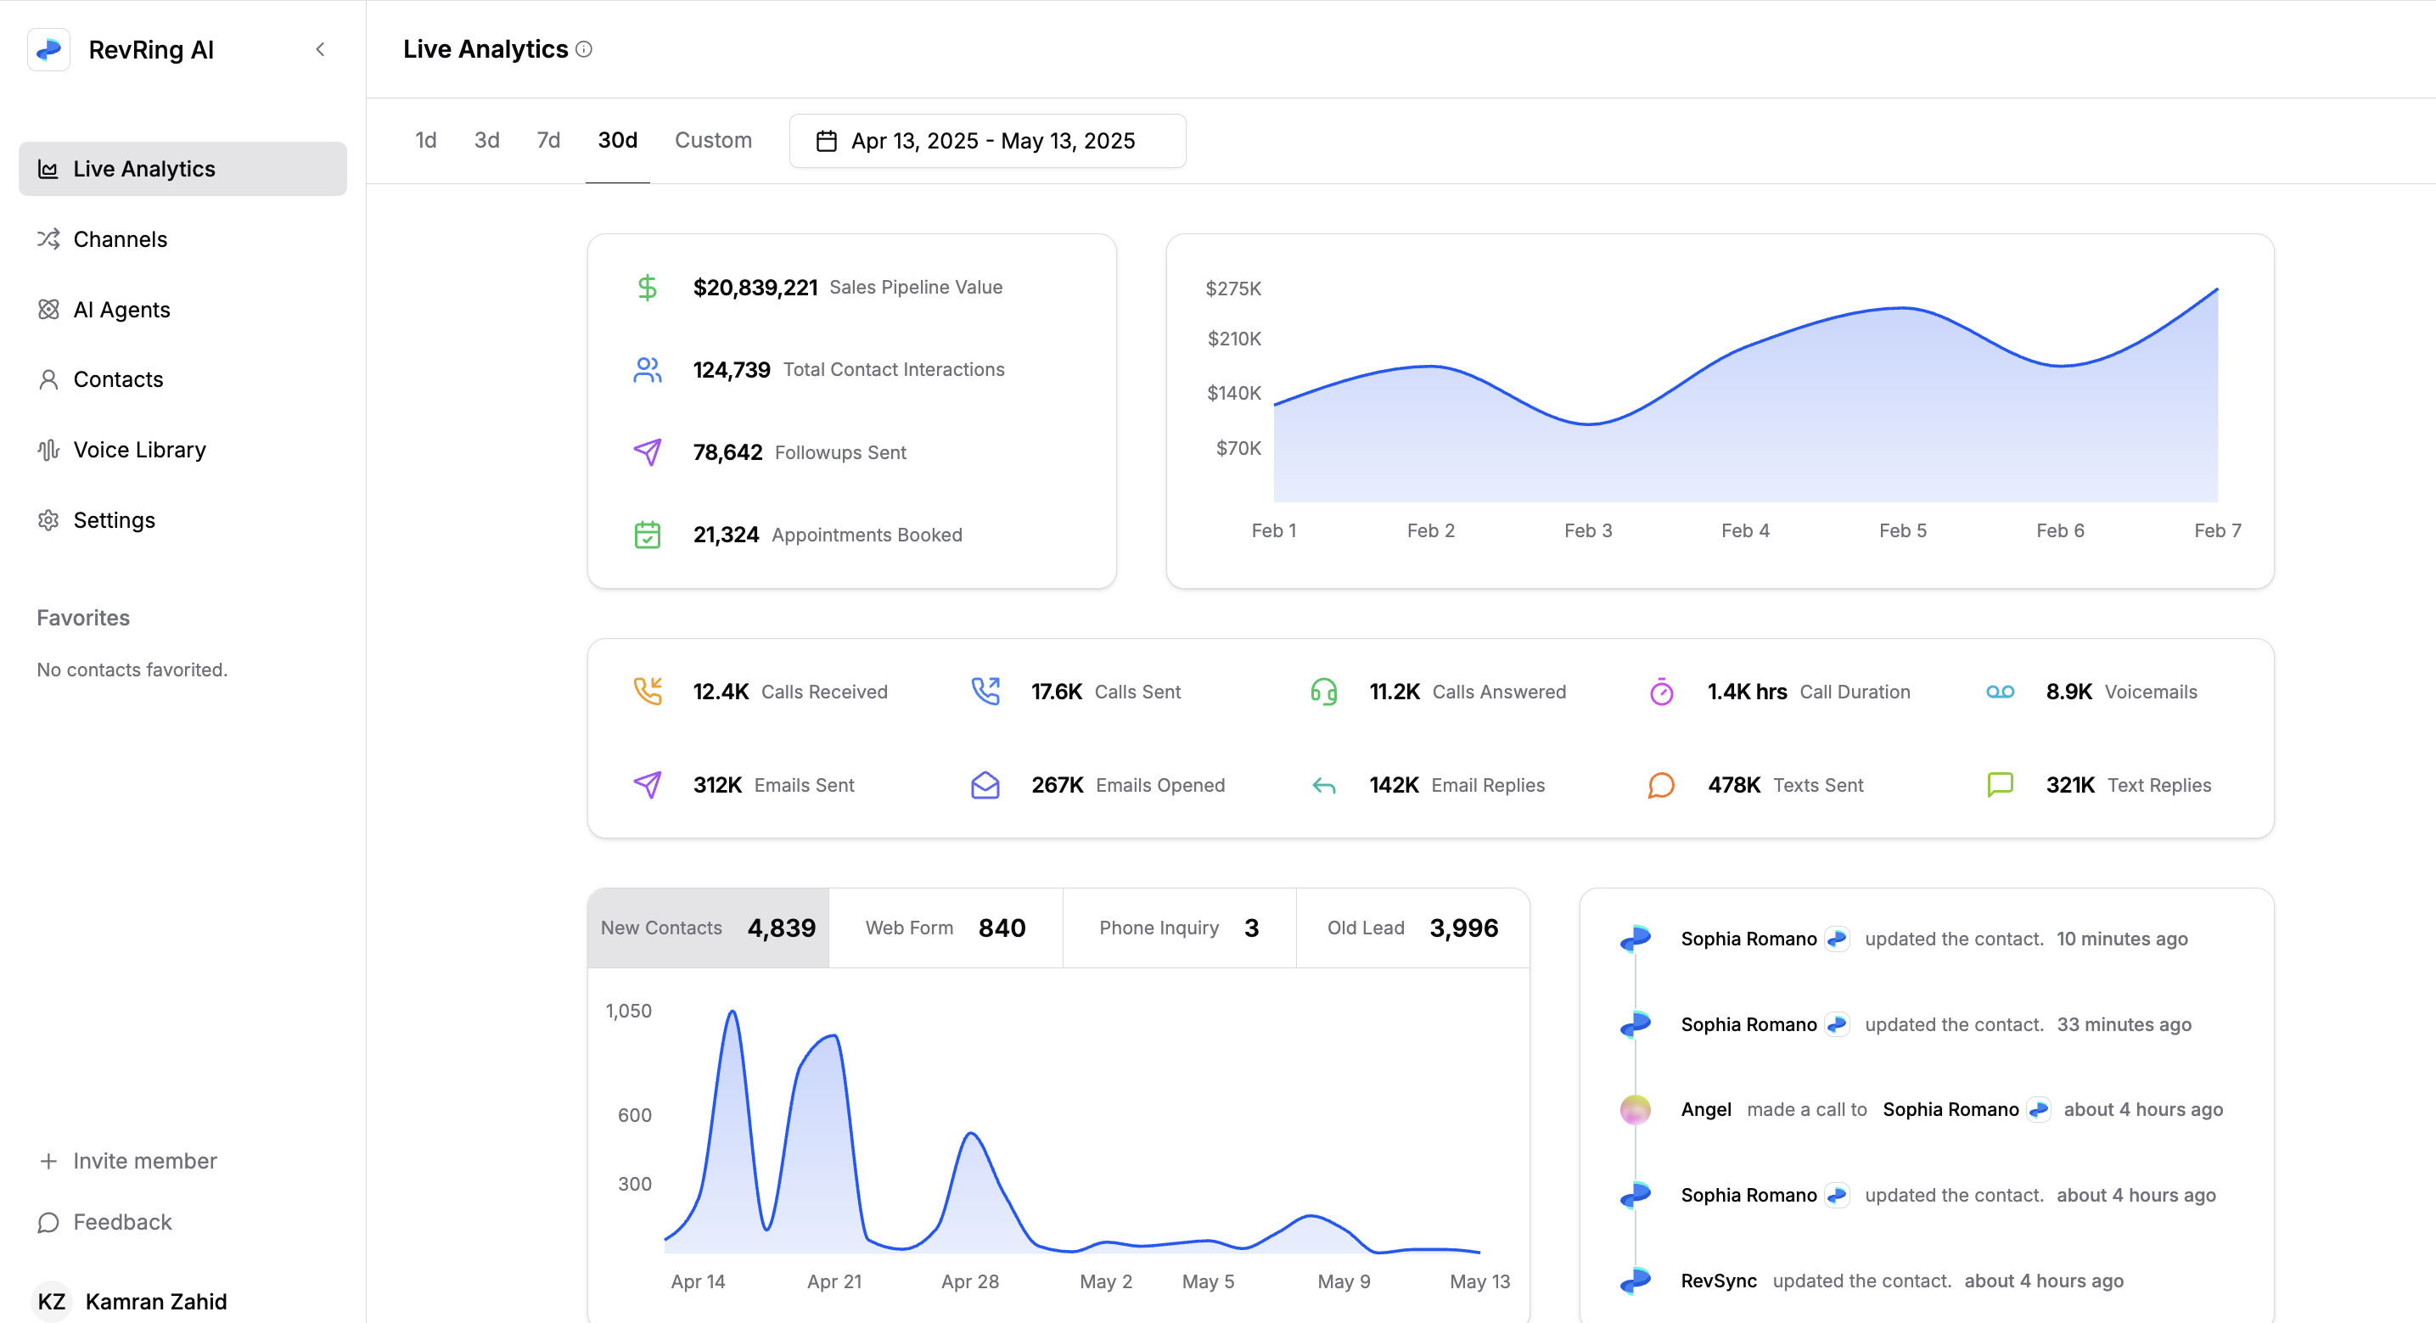Click the calendar icon in the date picker

[826, 140]
